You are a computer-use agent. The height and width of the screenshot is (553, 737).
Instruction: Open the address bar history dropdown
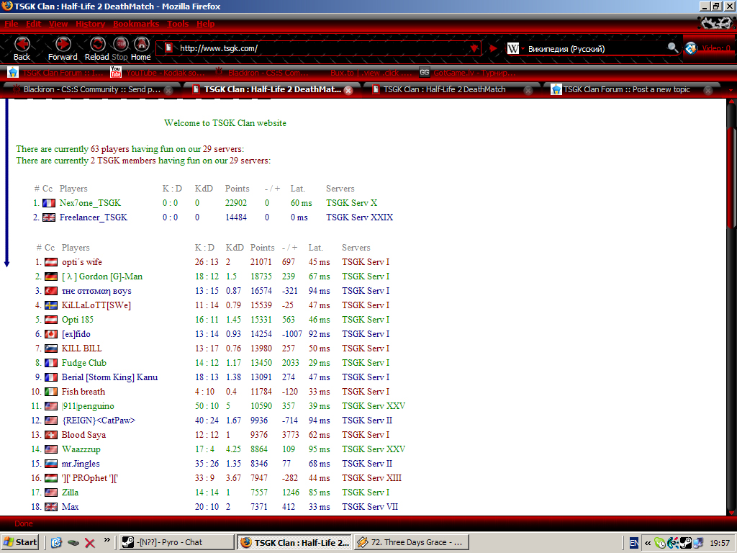(474, 48)
